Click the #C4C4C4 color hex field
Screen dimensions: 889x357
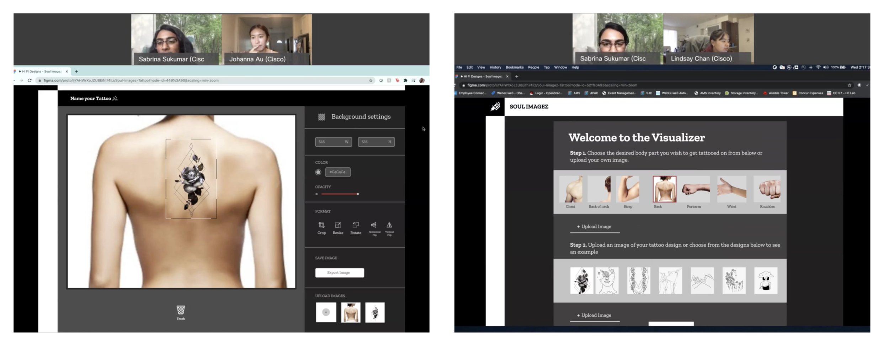coord(338,172)
